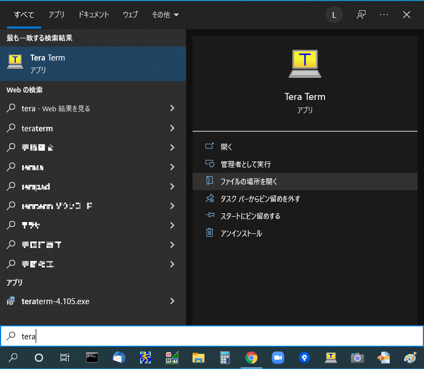Screen dimensions: 424x369
Task: Open the document-with-arrow app on taskbar
Action: [384, 358]
